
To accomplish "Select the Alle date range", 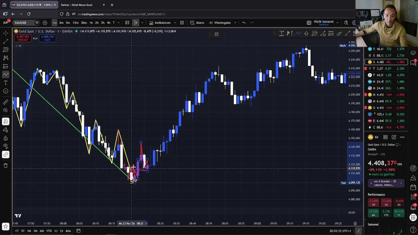I will pos(68,231).
